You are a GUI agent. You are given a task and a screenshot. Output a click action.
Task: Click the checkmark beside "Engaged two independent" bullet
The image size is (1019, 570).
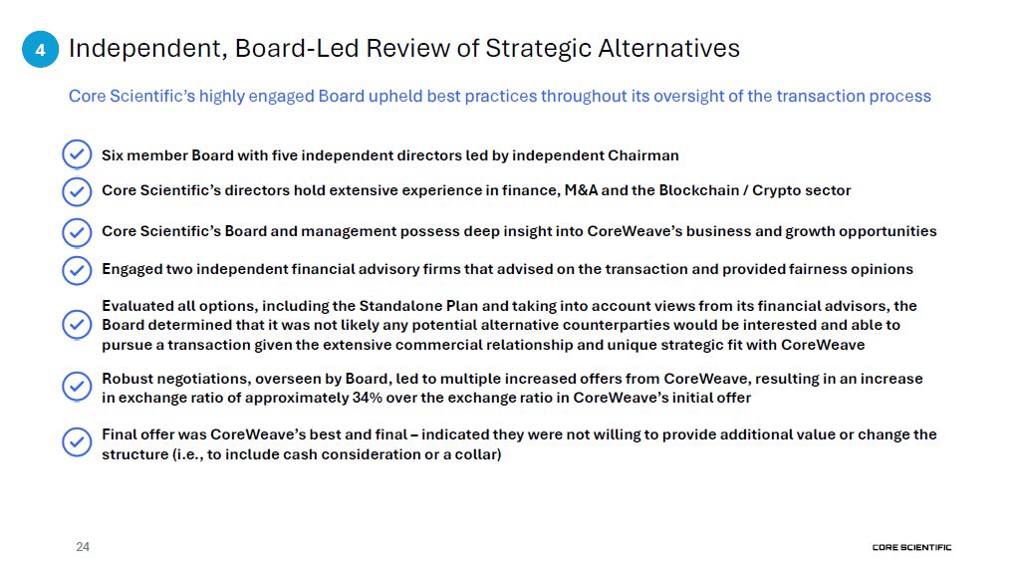tap(77, 270)
